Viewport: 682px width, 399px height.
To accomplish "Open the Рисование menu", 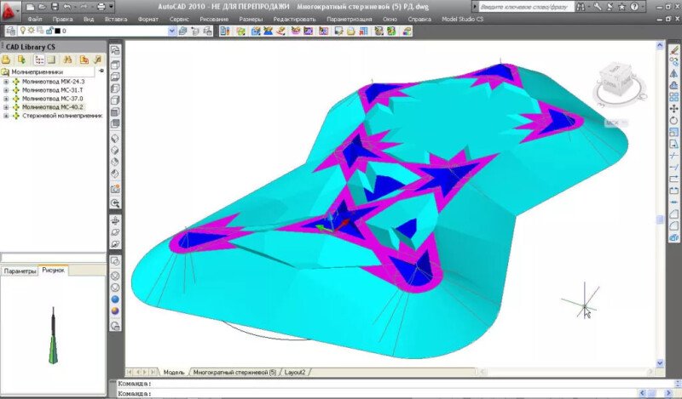I will (214, 19).
